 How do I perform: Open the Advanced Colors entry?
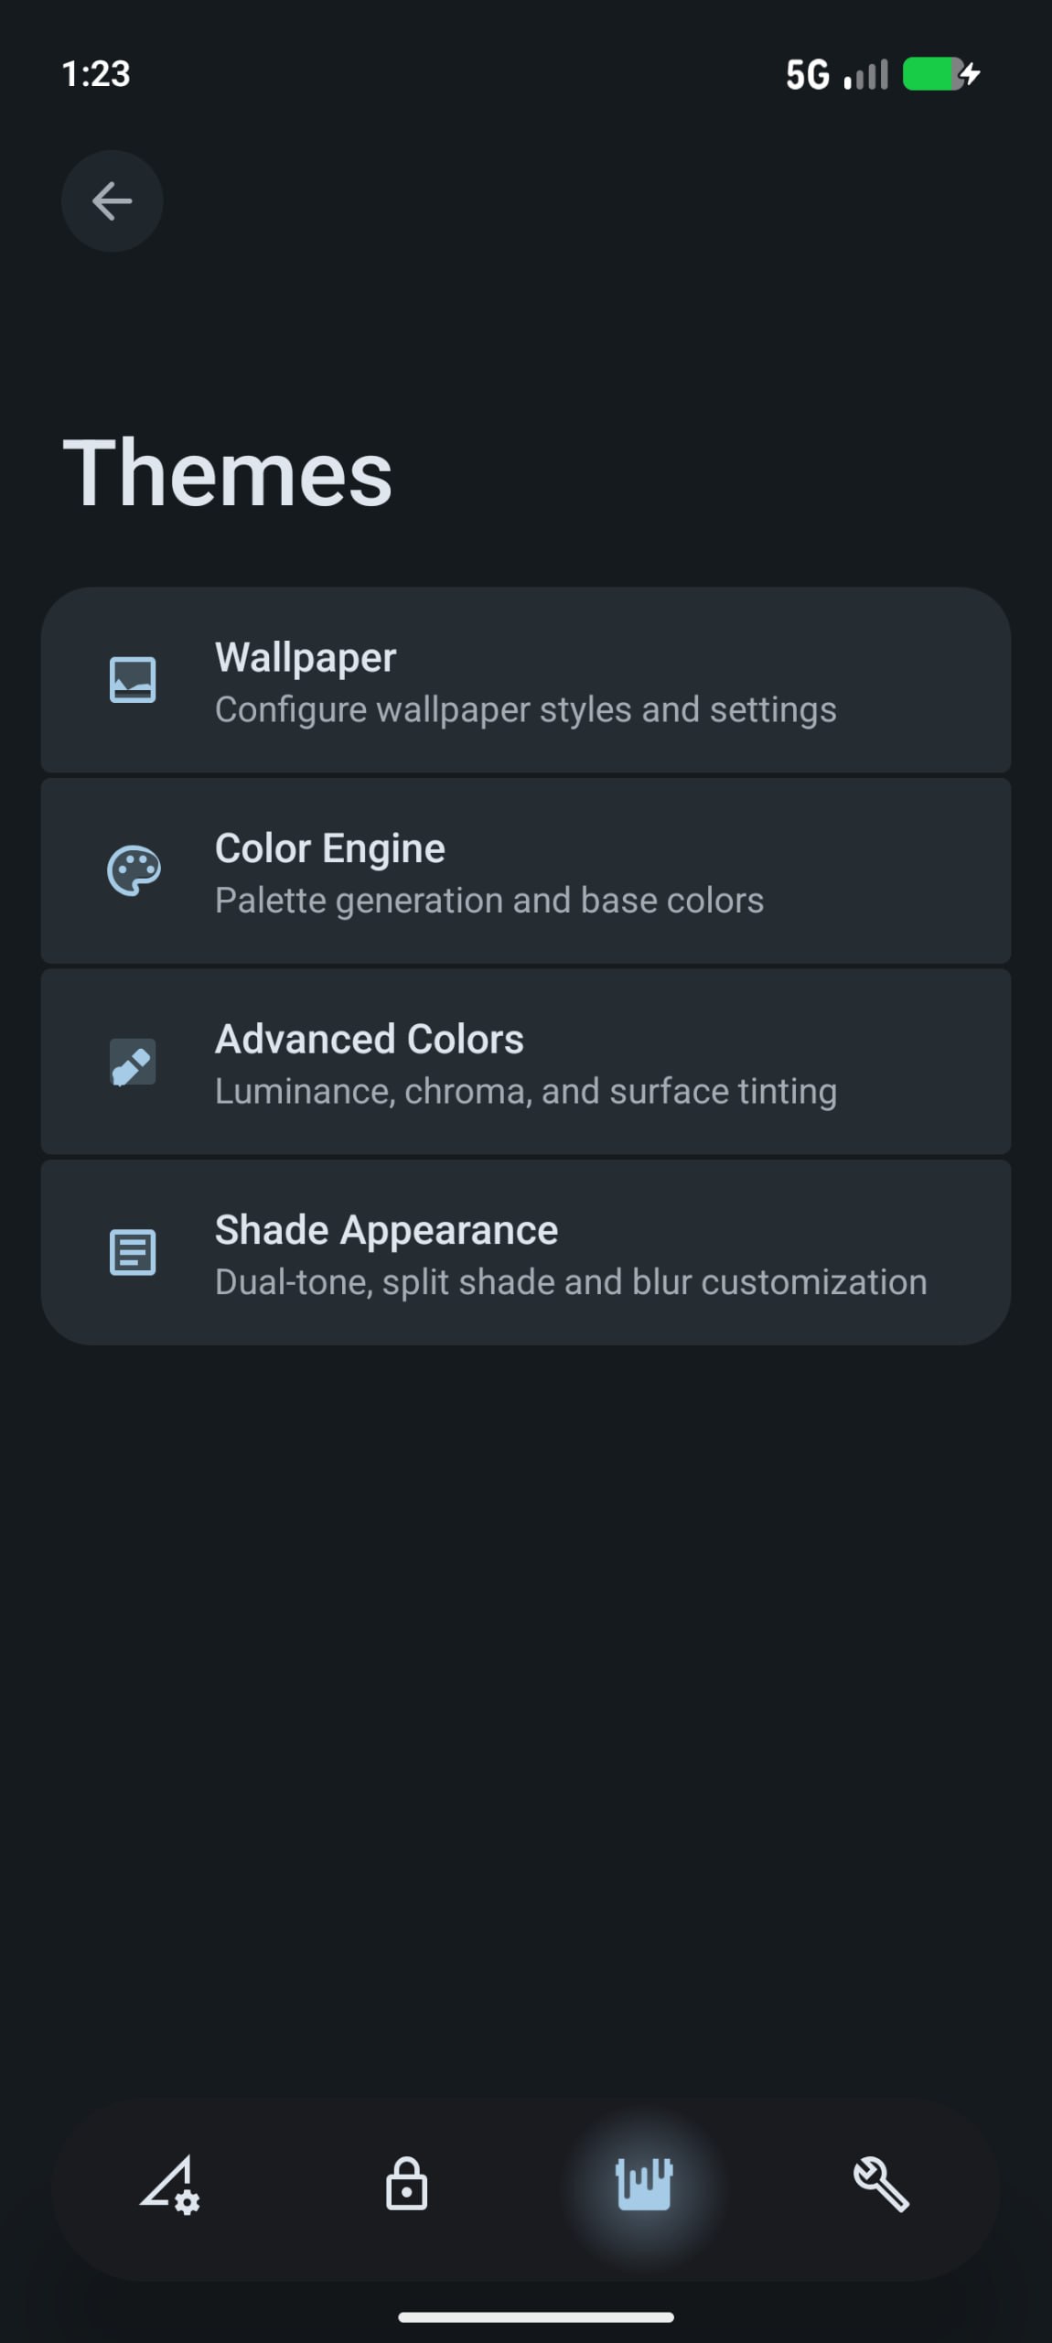[526, 1062]
